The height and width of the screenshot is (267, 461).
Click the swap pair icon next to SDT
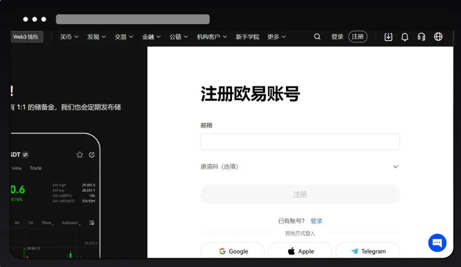25,155
